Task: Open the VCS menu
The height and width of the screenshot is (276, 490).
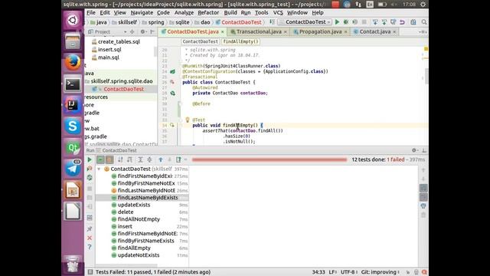Action: 278,12
